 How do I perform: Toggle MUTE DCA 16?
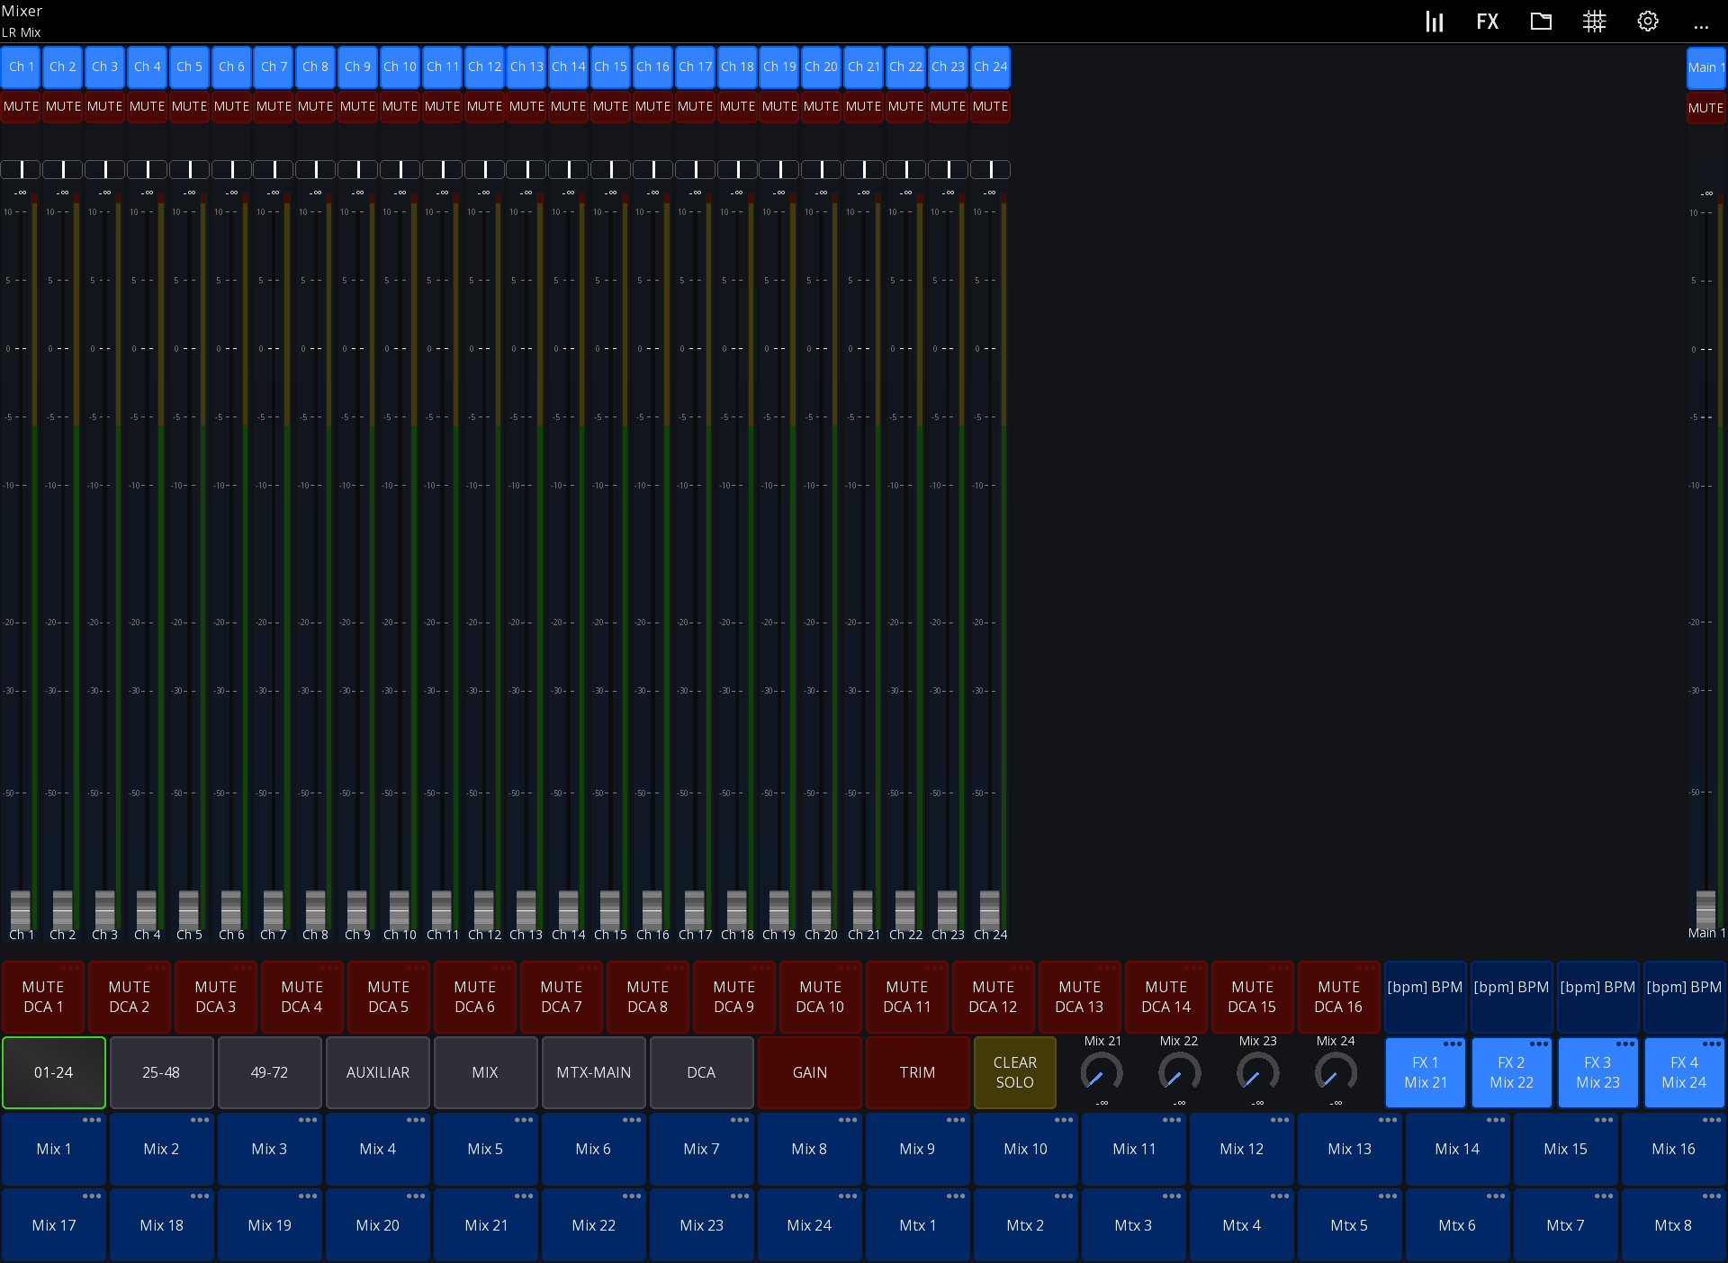click(1338, 997)
